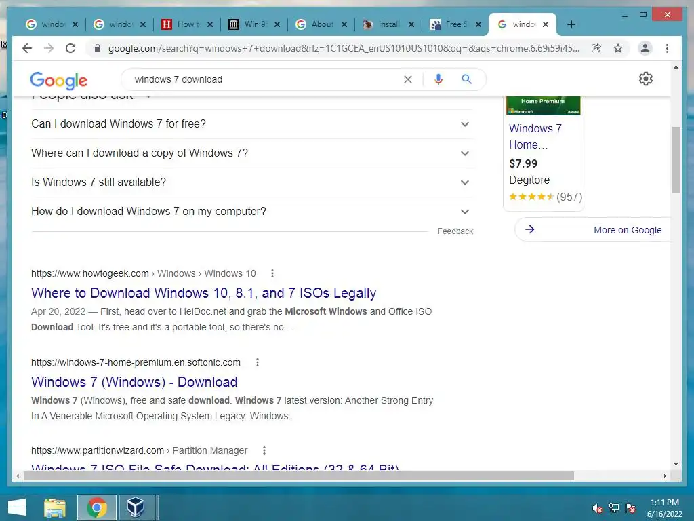Image resolution: width=694 pixels, height=521 pixels.
Task: Open Chrome three-dot menu
Action: [667, 48]
